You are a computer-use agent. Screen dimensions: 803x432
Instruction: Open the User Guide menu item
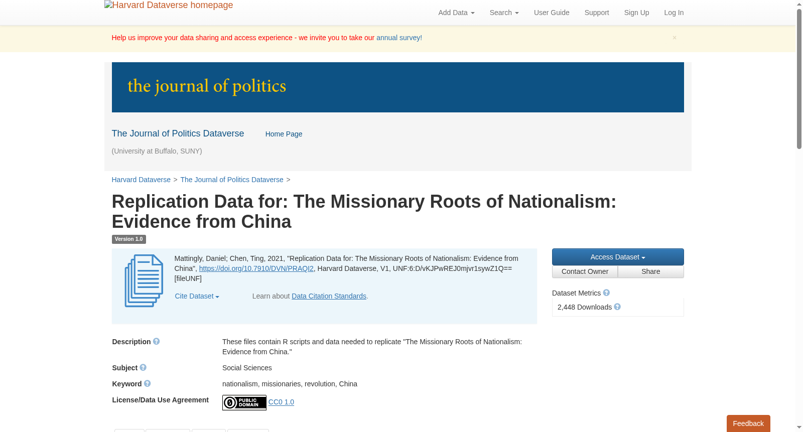click(x=552, y=13)
